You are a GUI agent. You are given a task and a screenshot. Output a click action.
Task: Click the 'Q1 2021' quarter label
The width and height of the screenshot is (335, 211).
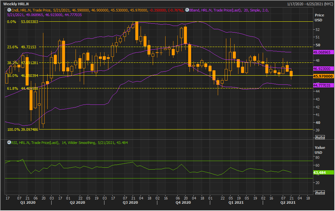coord(236,203)
